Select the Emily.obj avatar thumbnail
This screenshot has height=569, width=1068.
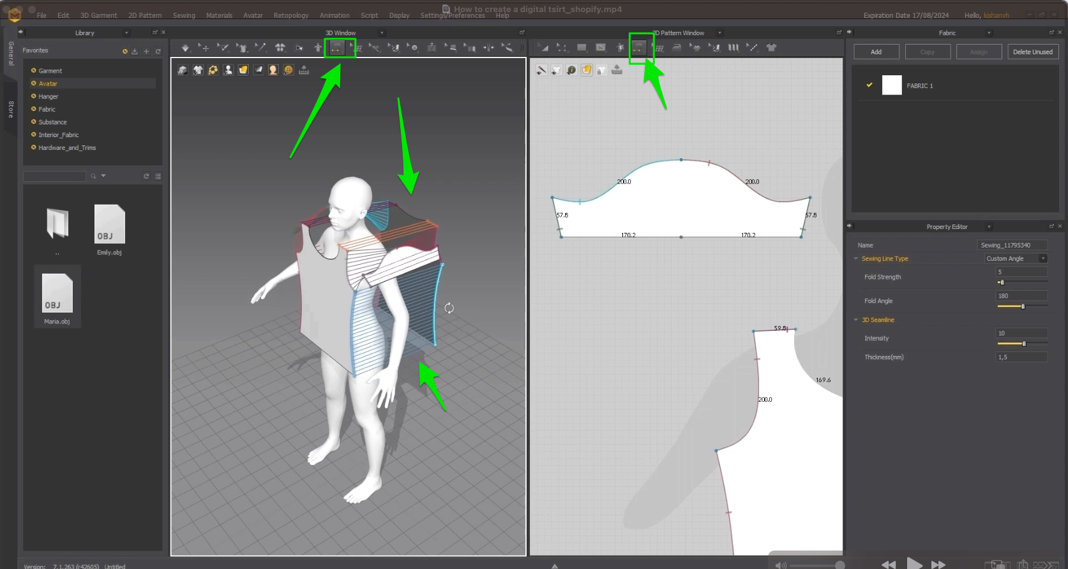pos(109,230)
